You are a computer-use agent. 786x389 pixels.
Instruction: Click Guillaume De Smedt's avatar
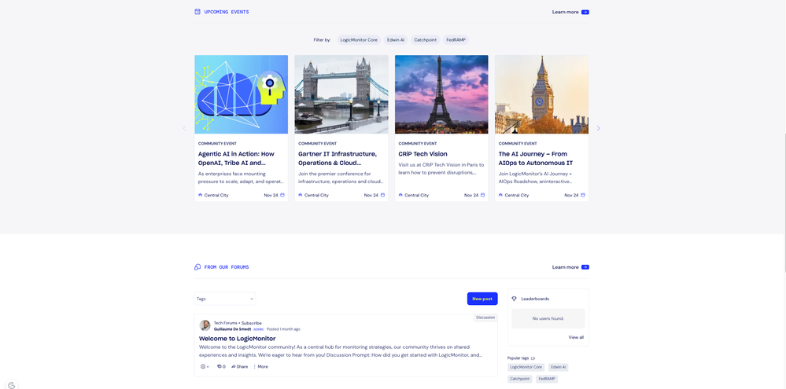click(205, 325)
